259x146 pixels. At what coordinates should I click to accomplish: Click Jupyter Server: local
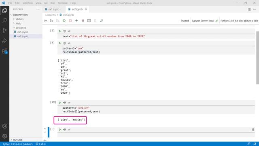pyautogui.click(x=205, y=21)
